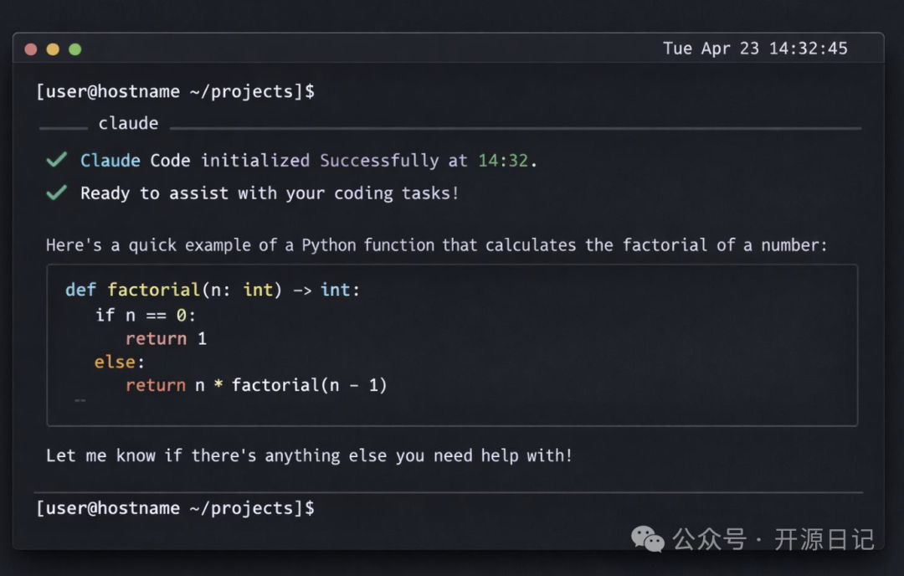
Task: Click the 'if n == 0:' code line
Action: (x=146, y=316)
